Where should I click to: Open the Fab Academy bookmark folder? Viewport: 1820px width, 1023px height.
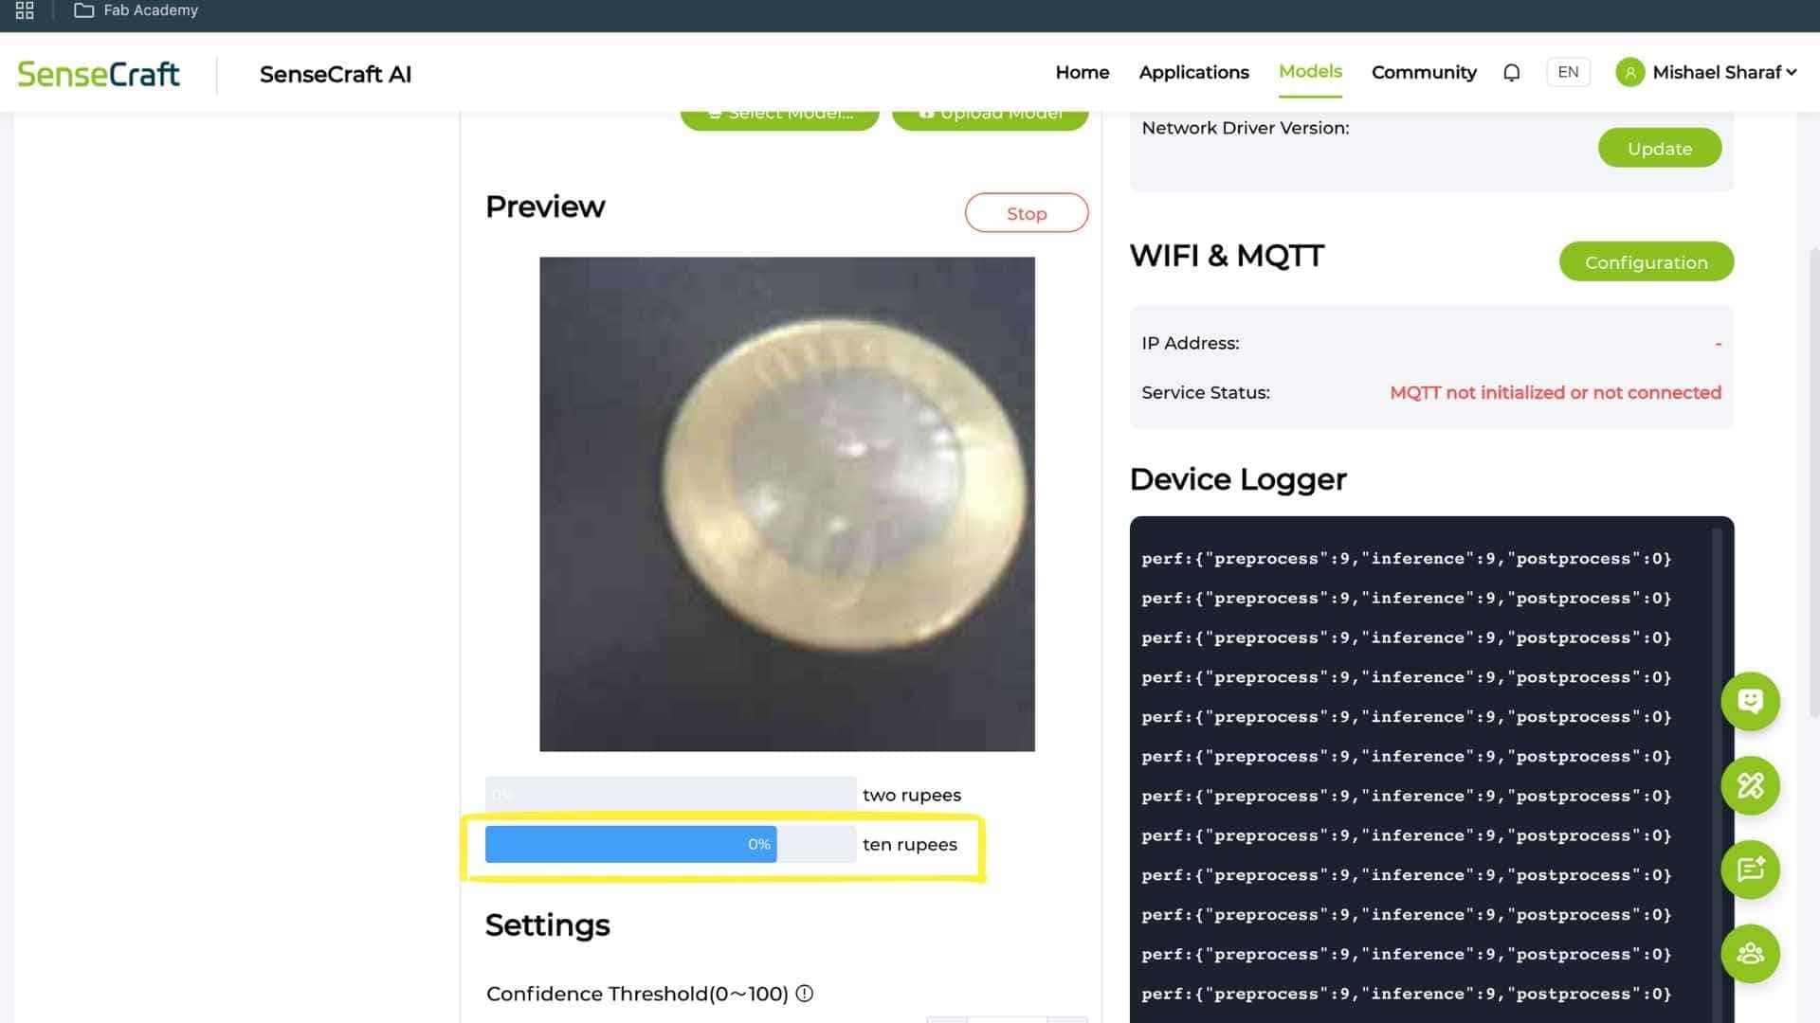tap(136, 10)
